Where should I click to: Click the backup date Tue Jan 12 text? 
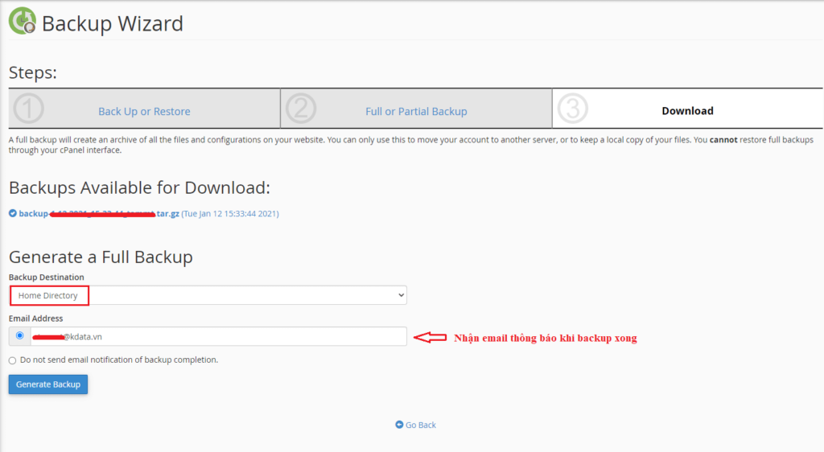[x=230, y=214]
